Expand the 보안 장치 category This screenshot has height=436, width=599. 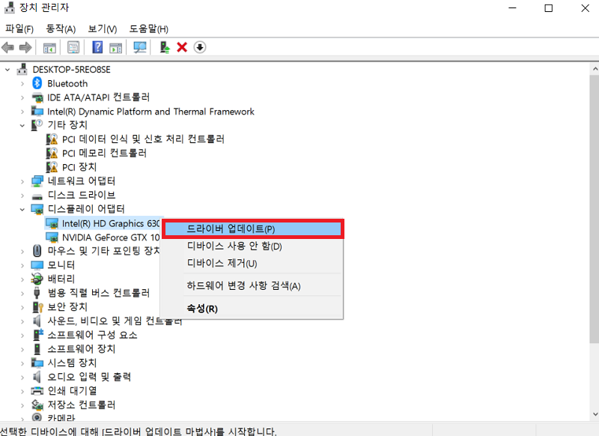[x=22, y=308]
